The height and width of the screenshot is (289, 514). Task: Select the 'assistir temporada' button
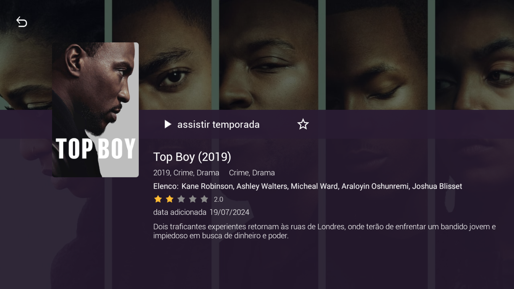pyautogui.click(x=212, y=124)
